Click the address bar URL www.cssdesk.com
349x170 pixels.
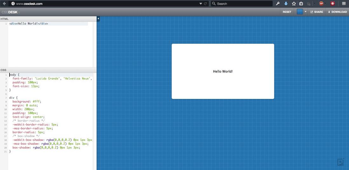click(29, 4)
